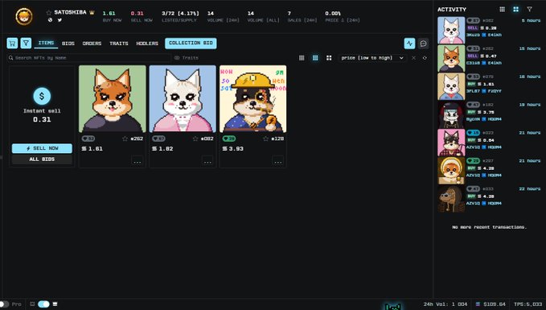Open the white shiba #082 listing image
The width and height of the screenshot is (546, 310).
coord(183,99)
